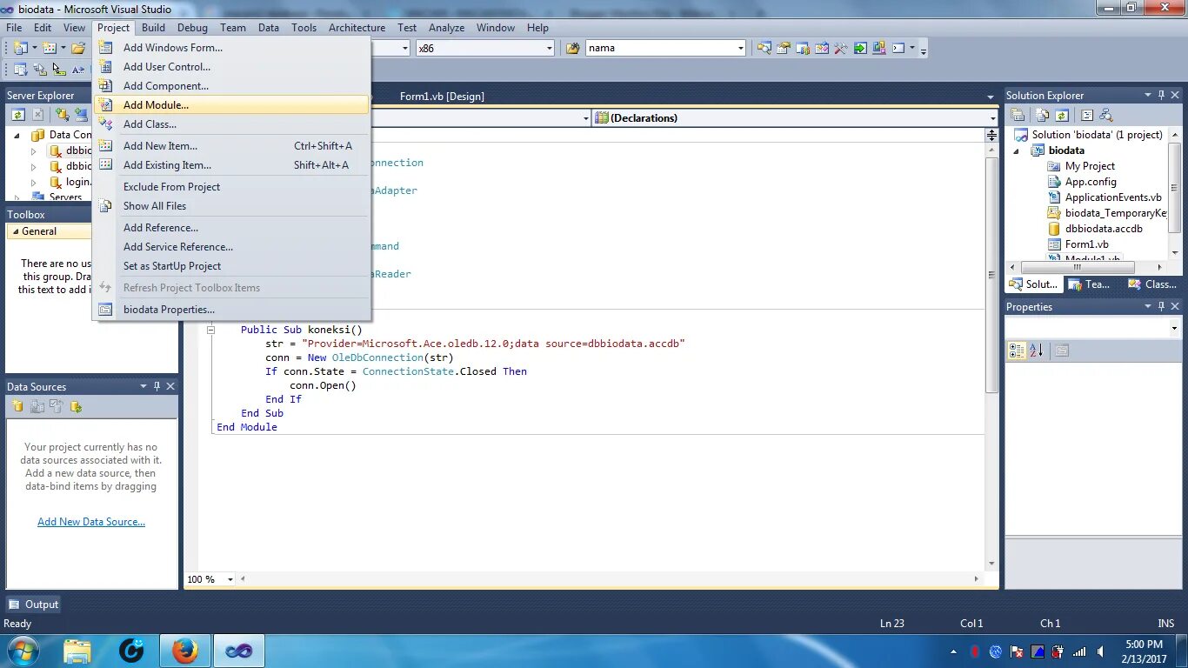Click the Alphabetical sort icon in Properties panel
The width and height of the screenshot is (1188, 668).
point(1037,351)
